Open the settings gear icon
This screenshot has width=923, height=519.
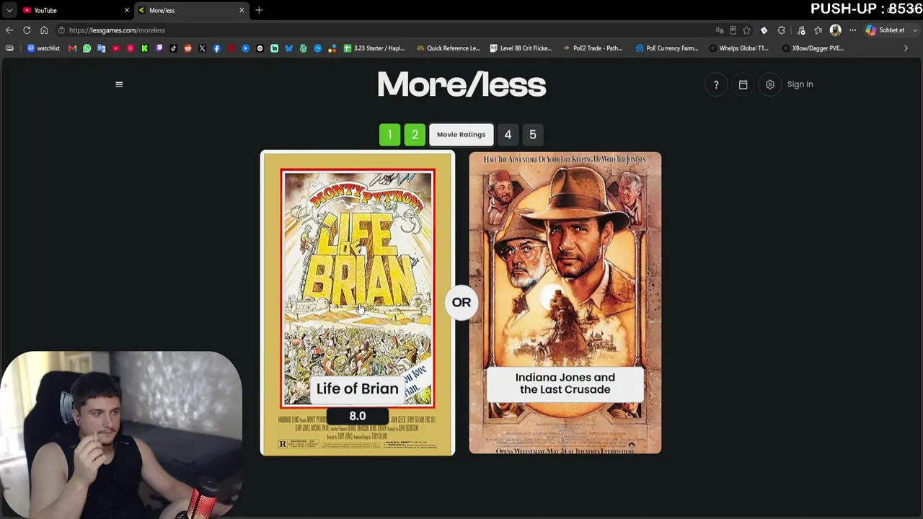pyautogui.click(x=770, y=84)
